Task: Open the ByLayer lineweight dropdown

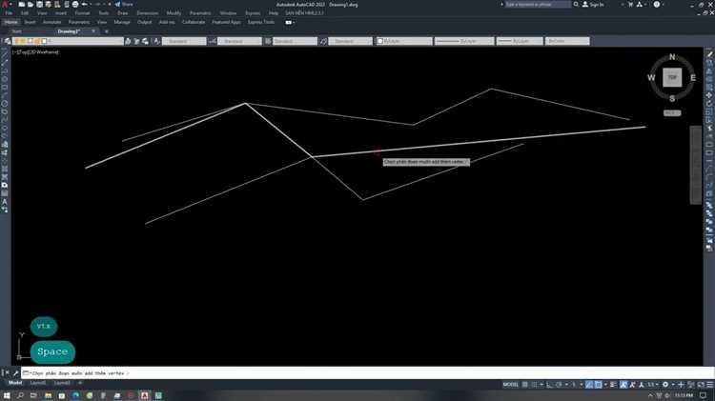Action: [520, 41]
